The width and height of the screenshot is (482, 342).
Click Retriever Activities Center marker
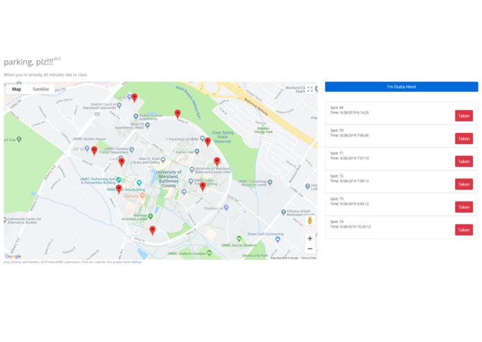click(x=150, y=217)
